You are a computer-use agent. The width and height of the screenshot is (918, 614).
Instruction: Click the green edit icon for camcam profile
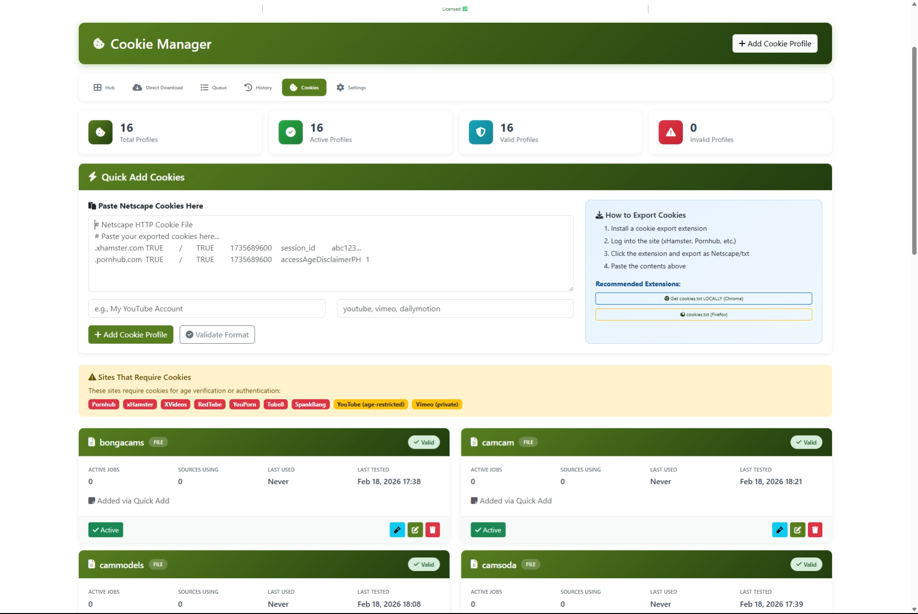pyautogui.click(x=797, y=530)
